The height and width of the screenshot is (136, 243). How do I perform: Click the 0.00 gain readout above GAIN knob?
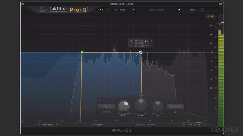(141, 95)
